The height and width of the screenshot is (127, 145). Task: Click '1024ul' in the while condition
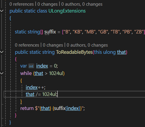[x=56, y=74]
